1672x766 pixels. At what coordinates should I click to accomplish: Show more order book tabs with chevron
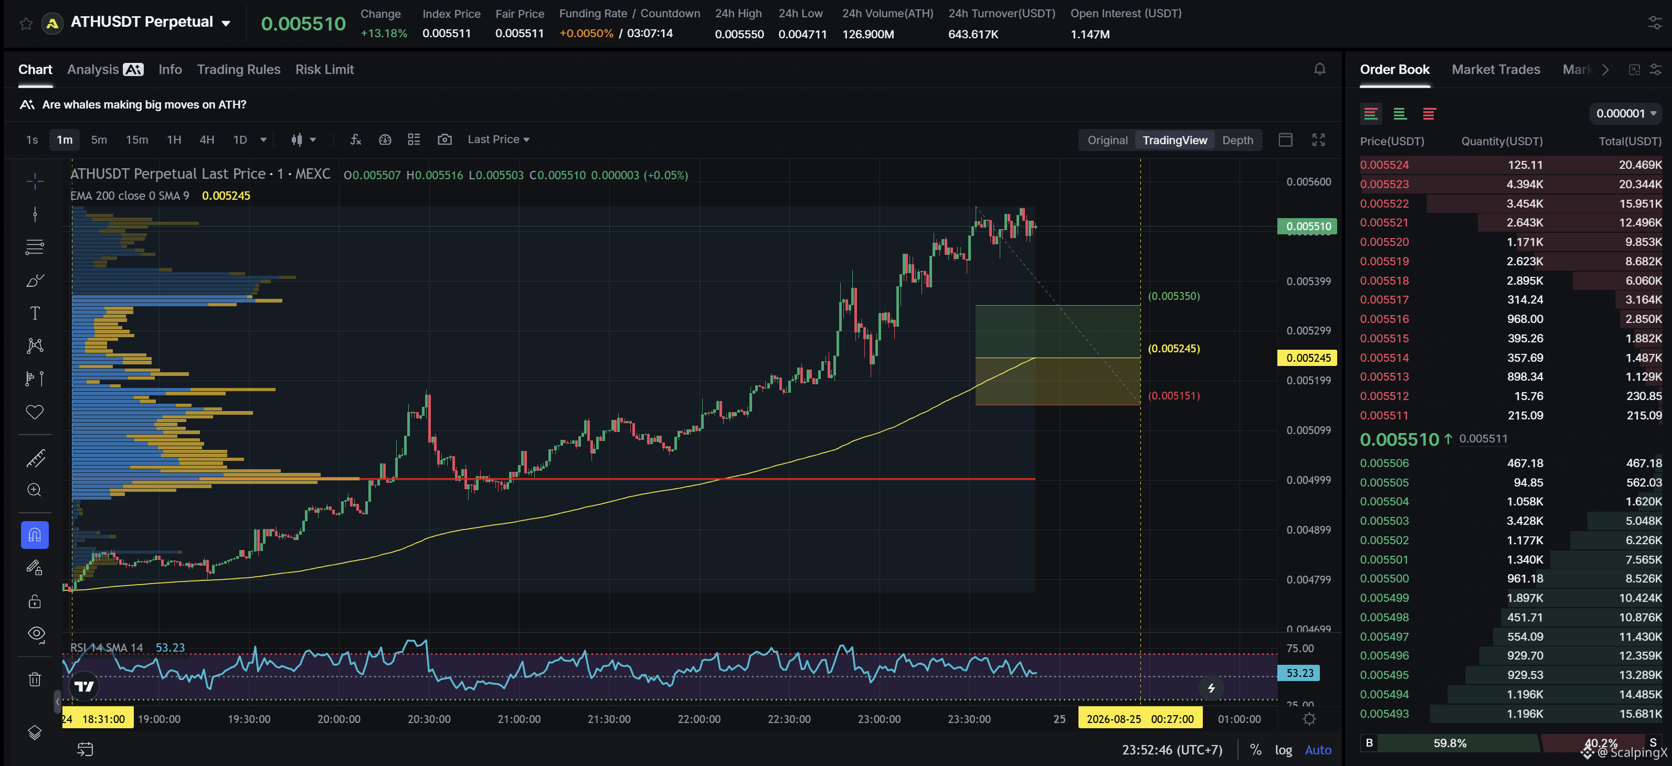pyautogui.click(x=1606, y=69)
